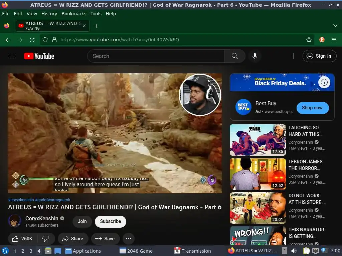Focus the YouTube search field
This screenshot has width=342, height=256.
(x=156, y=56)
